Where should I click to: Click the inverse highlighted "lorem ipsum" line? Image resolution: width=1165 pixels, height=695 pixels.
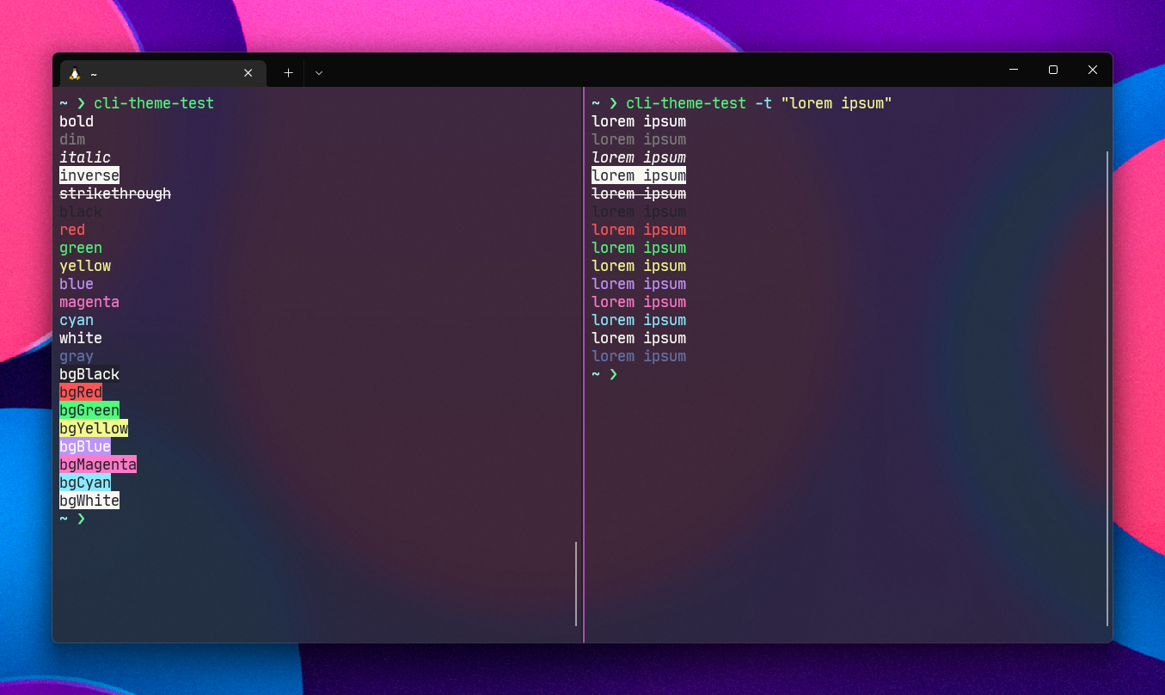[639, 175]
